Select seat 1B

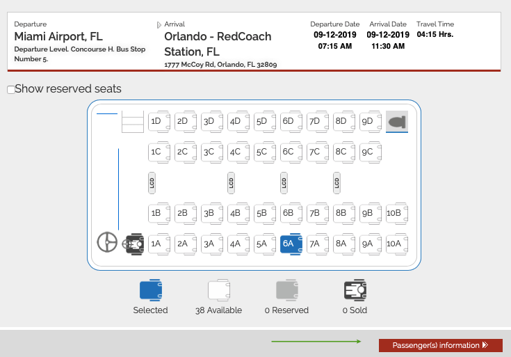pyautogui.click(x=159, y=214)
